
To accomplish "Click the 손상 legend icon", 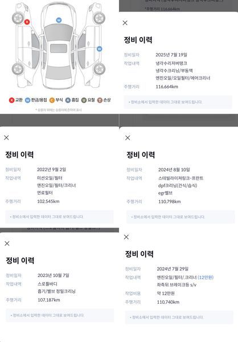I will click(x=100, y=100).
